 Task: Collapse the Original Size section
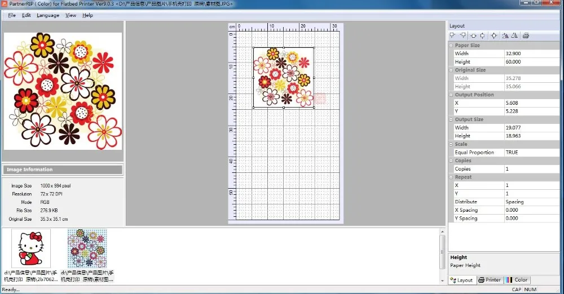[x=451, y=70]
